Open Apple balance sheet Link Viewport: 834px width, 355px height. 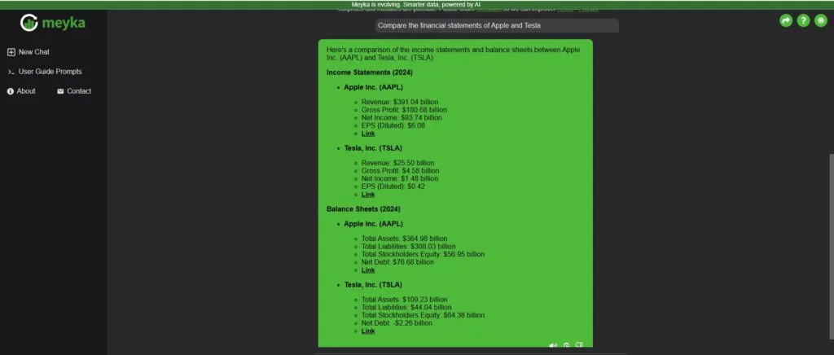tap(368, 270)
